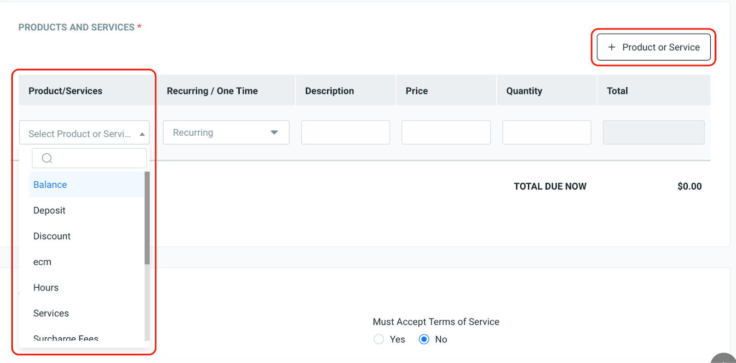Choose ecm in the dropdown list
The width and height of the screenshot is (736, 363).
coord(87,262)
